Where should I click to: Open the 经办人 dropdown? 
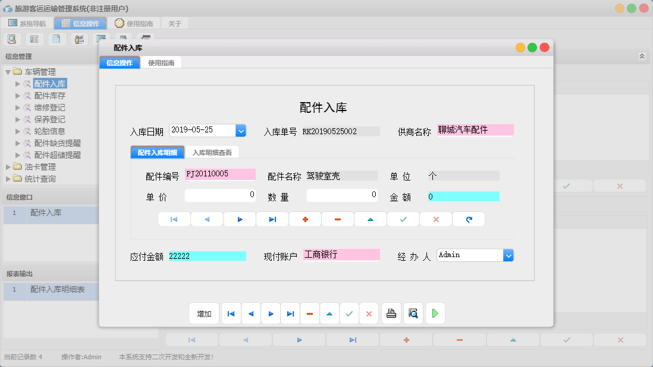tap(508, 255)
